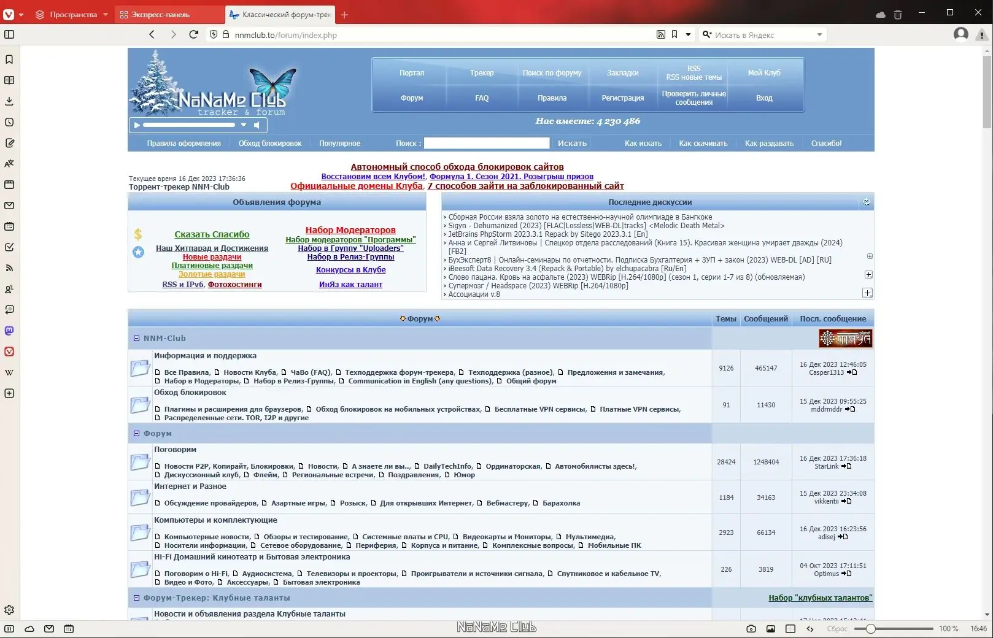This screenshot has height=638, width=993.
Task: Click the Maya planet banner image
Action: pos(846,338)
